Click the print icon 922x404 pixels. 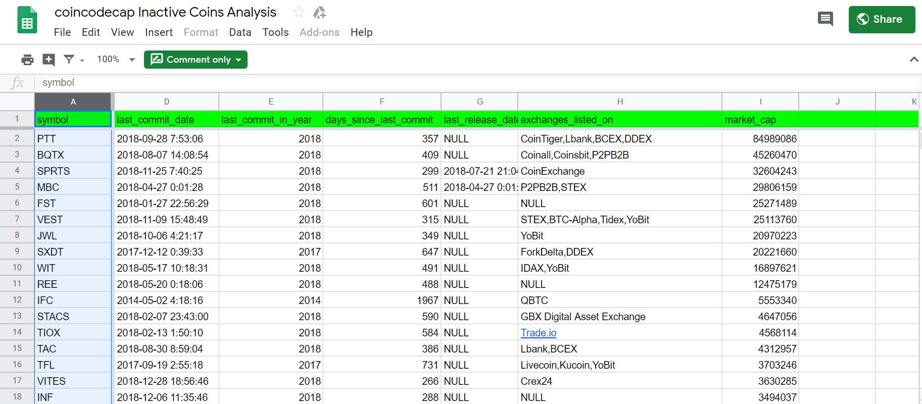click(x=27, y=60)
